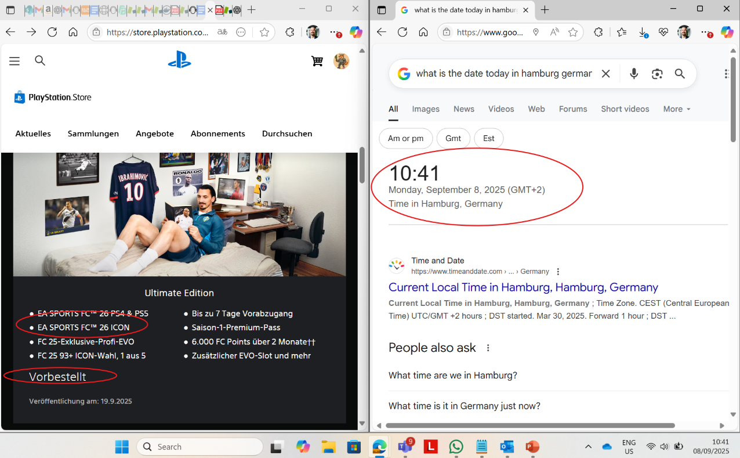
Task: Click the Google search text field
Action: click(x=503, y=74)
